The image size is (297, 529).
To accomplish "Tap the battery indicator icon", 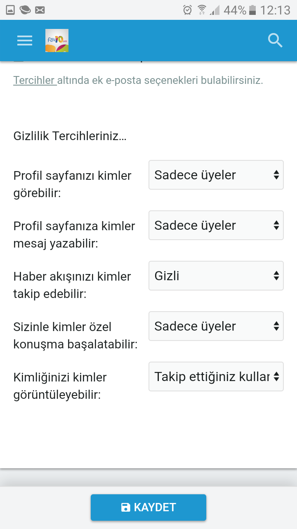I will tap(252, 10).
